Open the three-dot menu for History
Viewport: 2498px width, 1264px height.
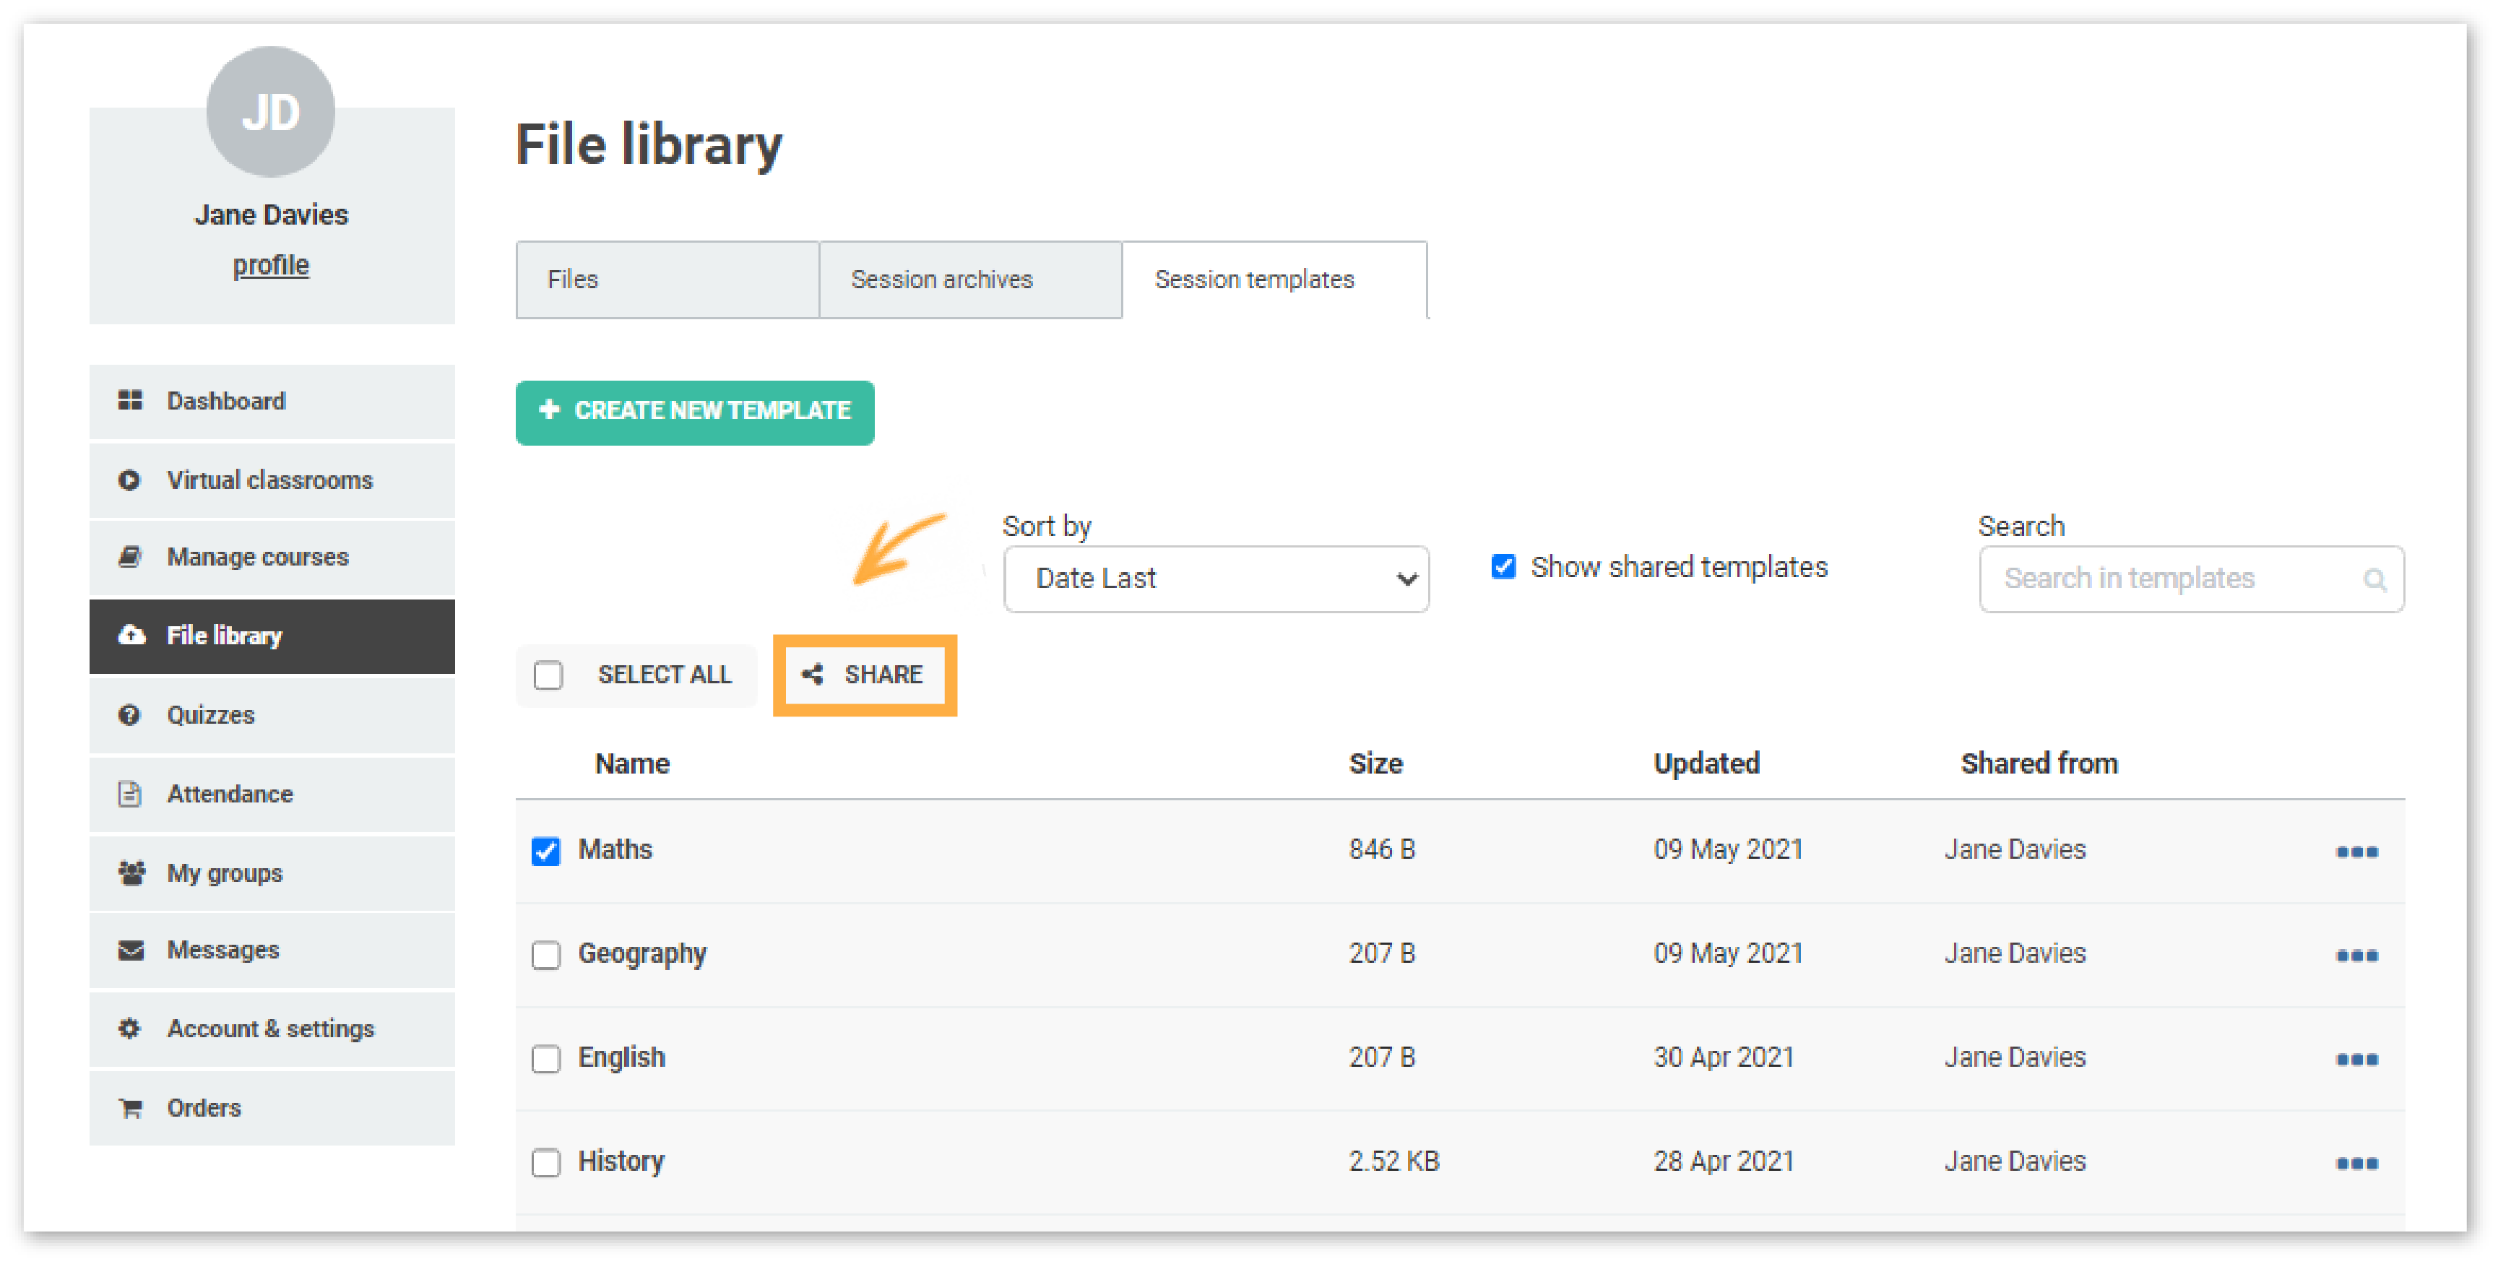click(x=2356, y=1162)
